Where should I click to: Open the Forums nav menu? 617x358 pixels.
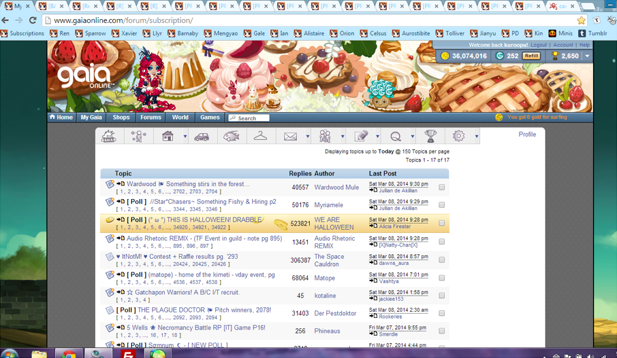[x=151, y=117]
